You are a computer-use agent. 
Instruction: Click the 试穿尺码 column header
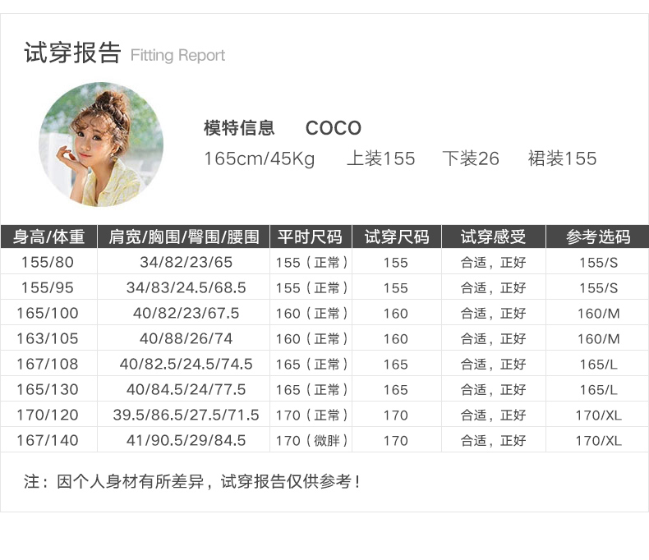[x=397, y=236]
